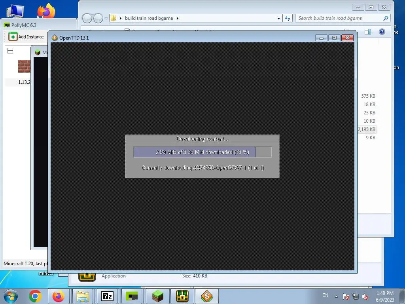This screenshot has height=304, width=405.
Task: Click the OpenTTD title bar icon
Action: tap(55, 38)
